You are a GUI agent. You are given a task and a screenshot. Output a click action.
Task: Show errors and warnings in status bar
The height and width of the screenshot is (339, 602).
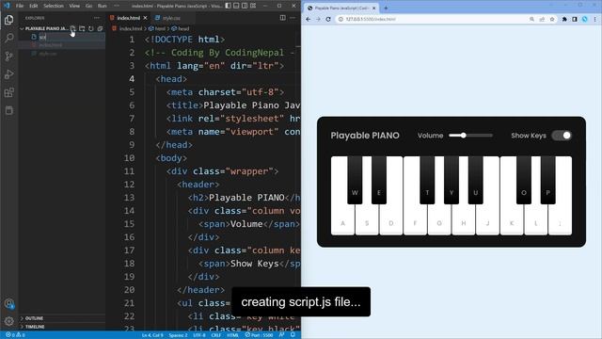15,335
